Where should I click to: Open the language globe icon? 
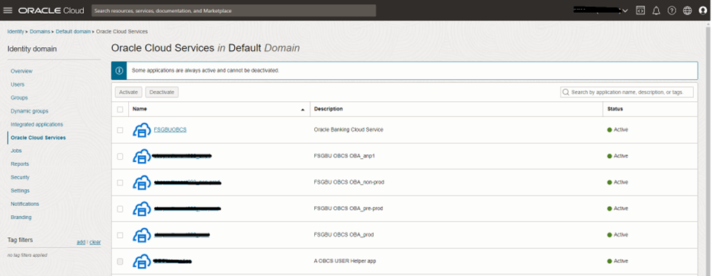tap(688, 11)
